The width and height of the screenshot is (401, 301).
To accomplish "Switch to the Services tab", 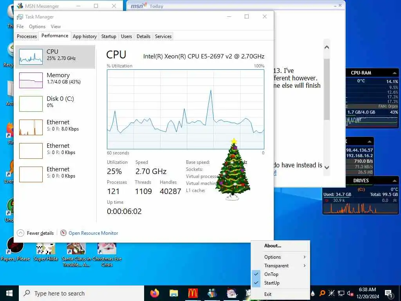I will click(163, 36).
